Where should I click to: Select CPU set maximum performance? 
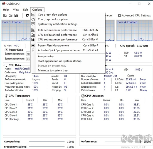pos(68,39)
